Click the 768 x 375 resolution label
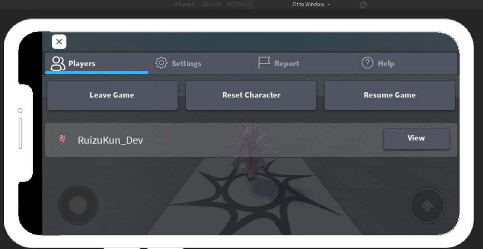483x249 pixels. click(x=210, y=4)
